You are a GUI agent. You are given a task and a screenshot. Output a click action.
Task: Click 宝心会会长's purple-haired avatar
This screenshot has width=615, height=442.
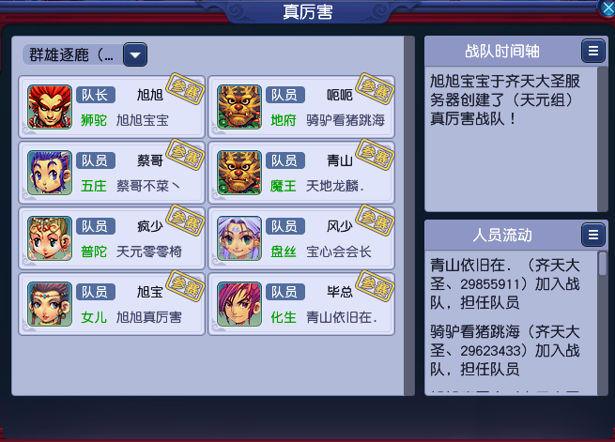click(x=239, y=238)
